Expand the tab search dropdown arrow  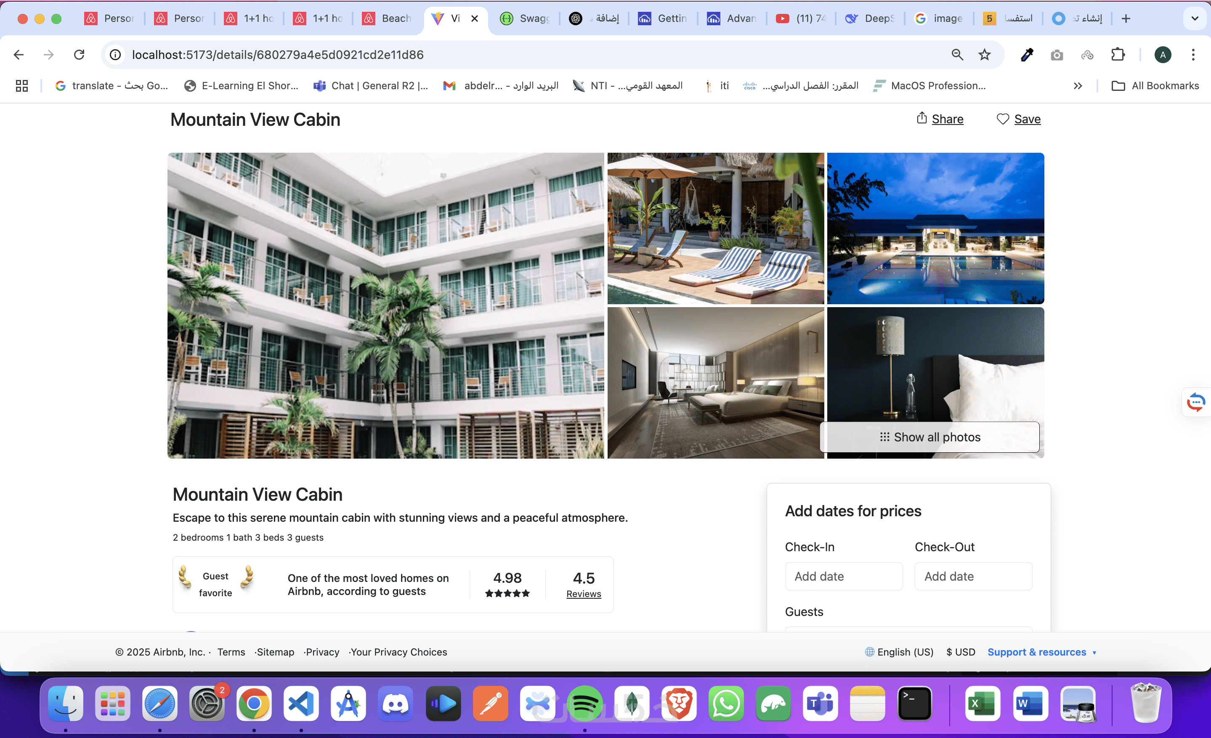1194,19
